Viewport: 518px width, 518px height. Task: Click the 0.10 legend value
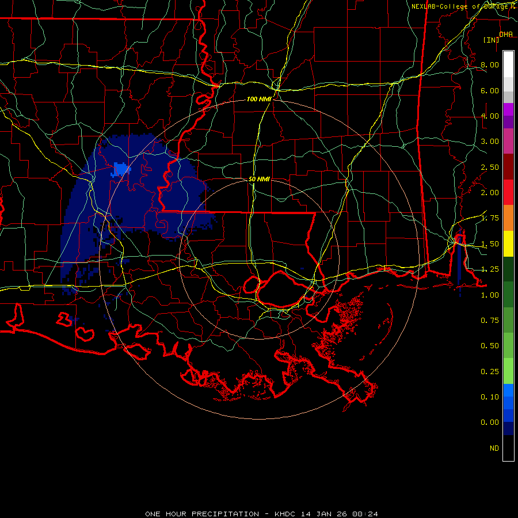click(x=490, y=397)
